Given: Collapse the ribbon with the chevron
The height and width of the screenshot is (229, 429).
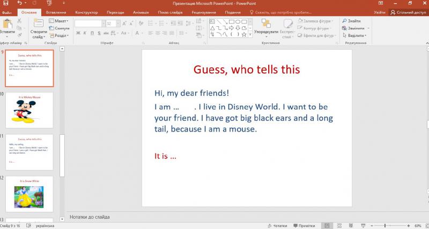Looking at the screenshot, I should (x=427, y=43).
